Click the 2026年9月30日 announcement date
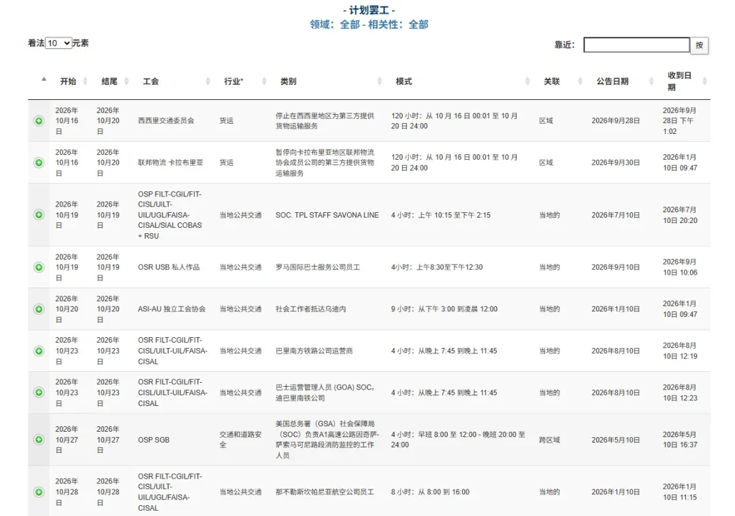This screenshot has width=735, height=516. coord(615,162)
